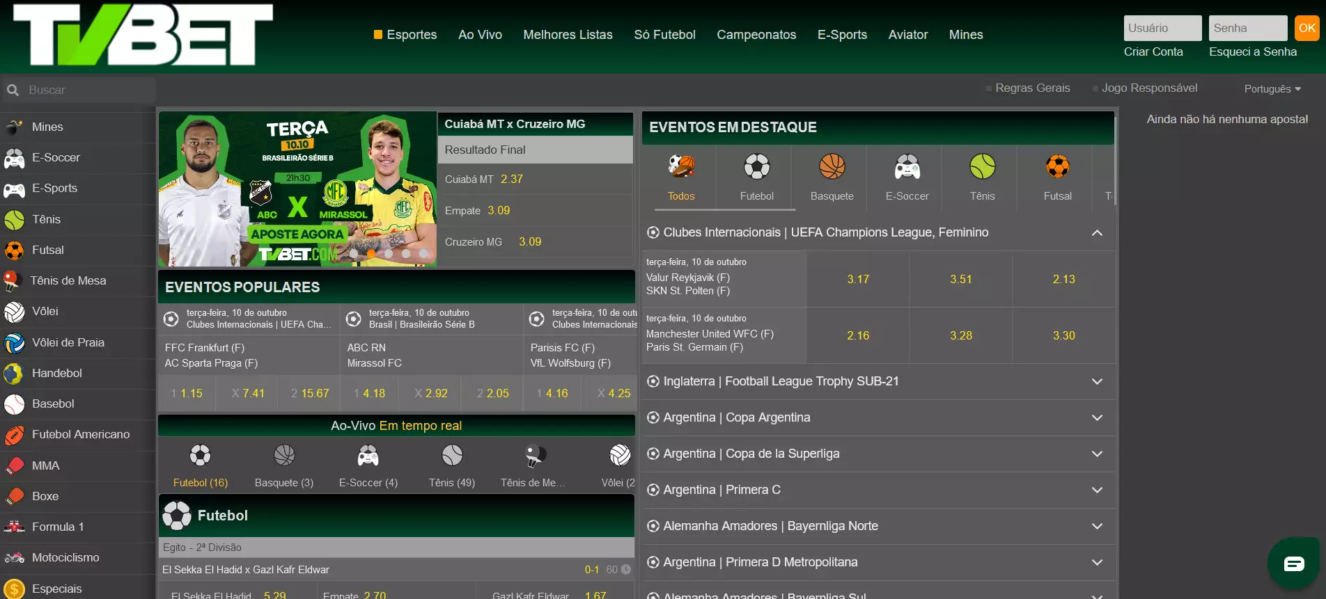The height and width of the screenshot is (599, 1326).
Task: Open Tênis tennis ball icon in sidebar
Action: coord(14,220)
